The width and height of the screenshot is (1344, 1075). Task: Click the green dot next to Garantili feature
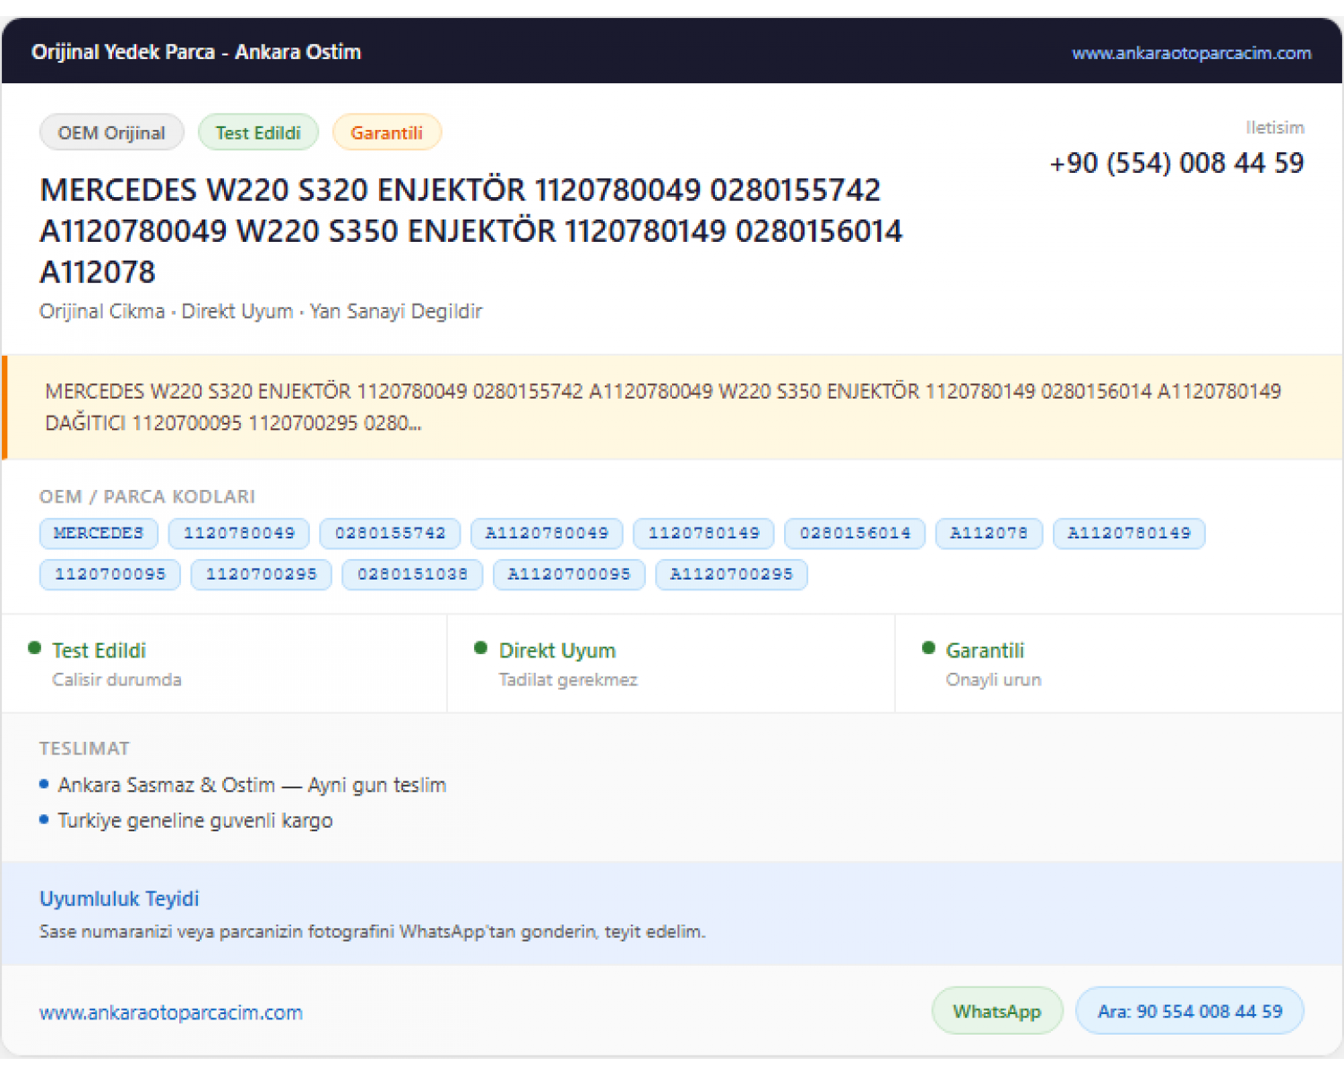click(x=928, y=648)
